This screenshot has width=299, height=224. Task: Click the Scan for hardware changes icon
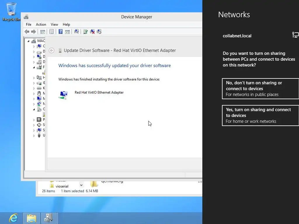click(x=77, y=32)
